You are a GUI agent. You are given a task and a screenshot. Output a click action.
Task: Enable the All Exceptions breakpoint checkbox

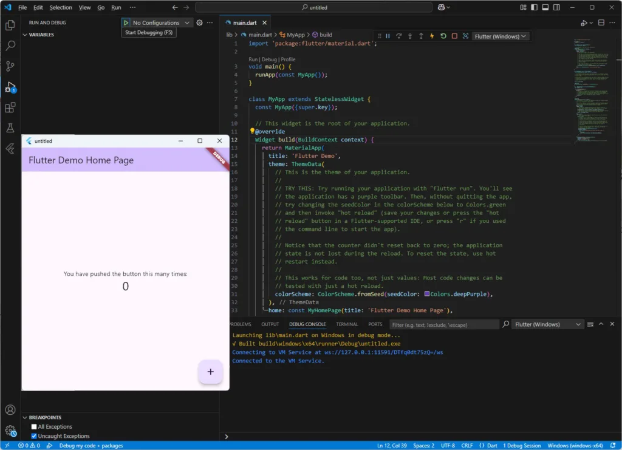[34, 427]
